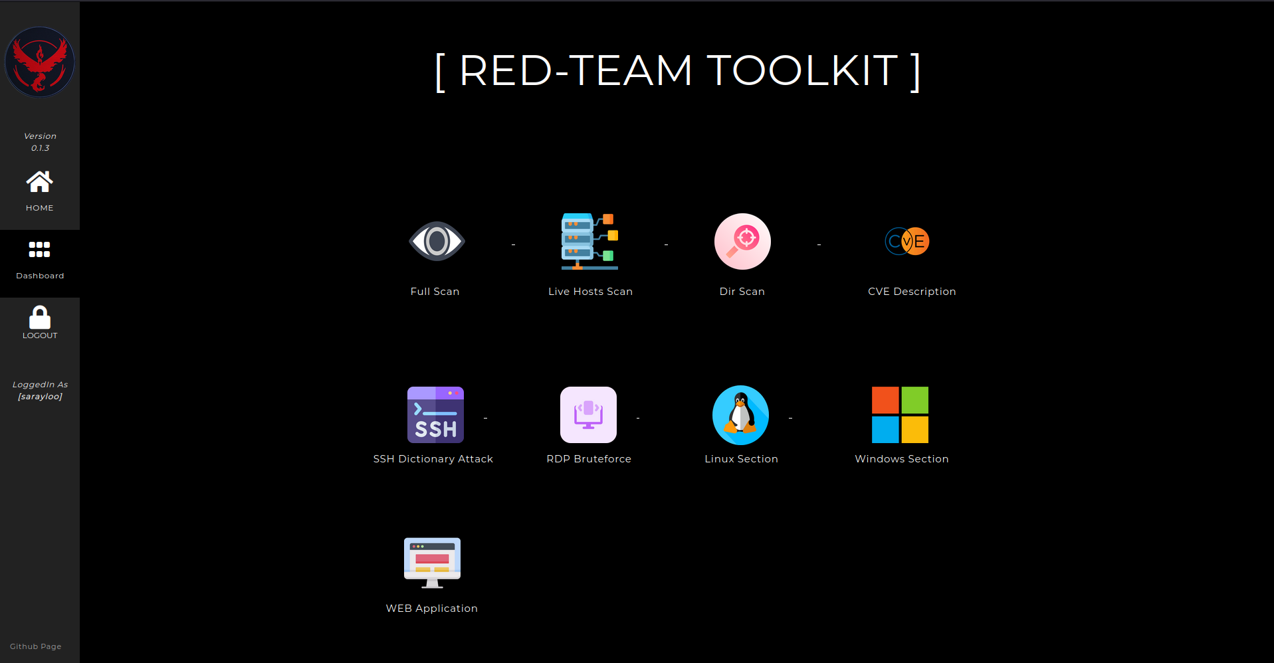Click the Live Hosts Scan text link
The width and height of the screenshot is (1274, 663).
click(x=591, y=292)
